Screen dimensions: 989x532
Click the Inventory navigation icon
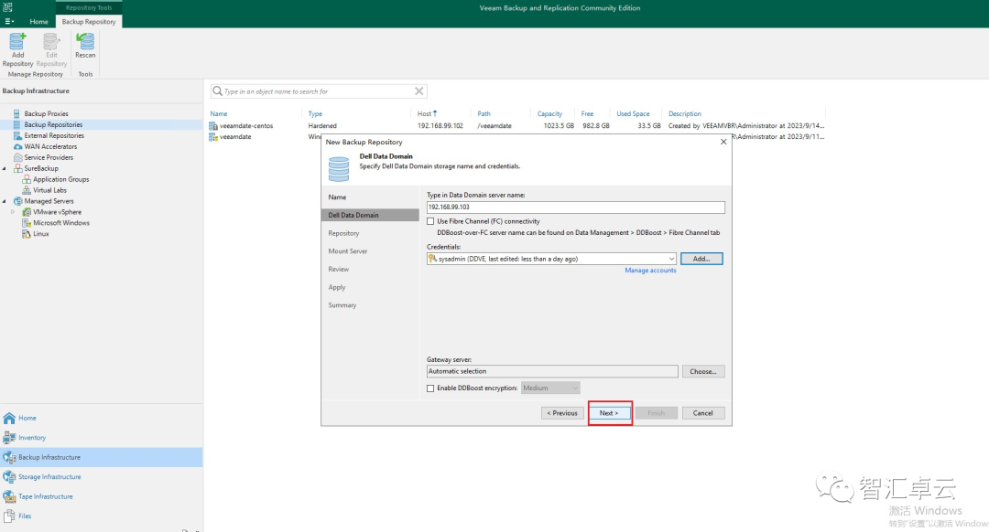click(9, 438)
